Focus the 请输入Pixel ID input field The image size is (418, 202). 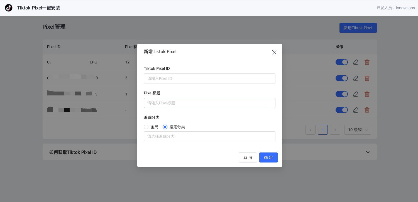coord(210,78)
